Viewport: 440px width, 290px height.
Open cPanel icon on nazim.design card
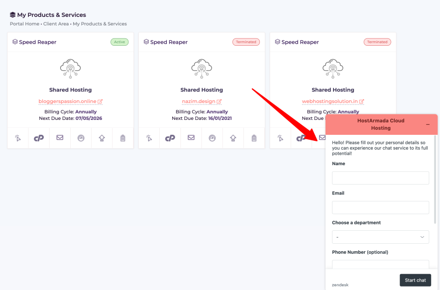coord(170,138)
